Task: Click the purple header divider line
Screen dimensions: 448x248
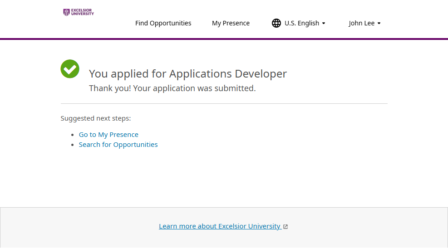Action: point(224,39)
